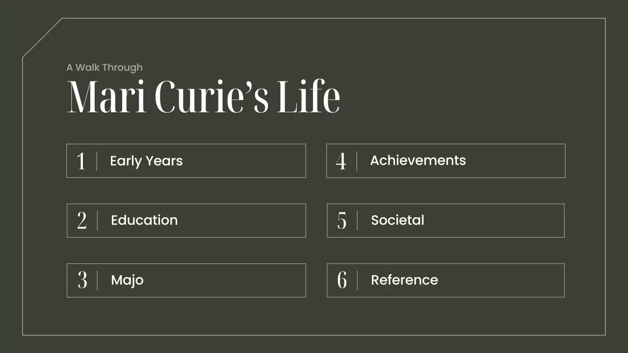The height and width of the screenshot is (353, 628).
Task: Navigate to the Reference section
Action: [404, 280]
